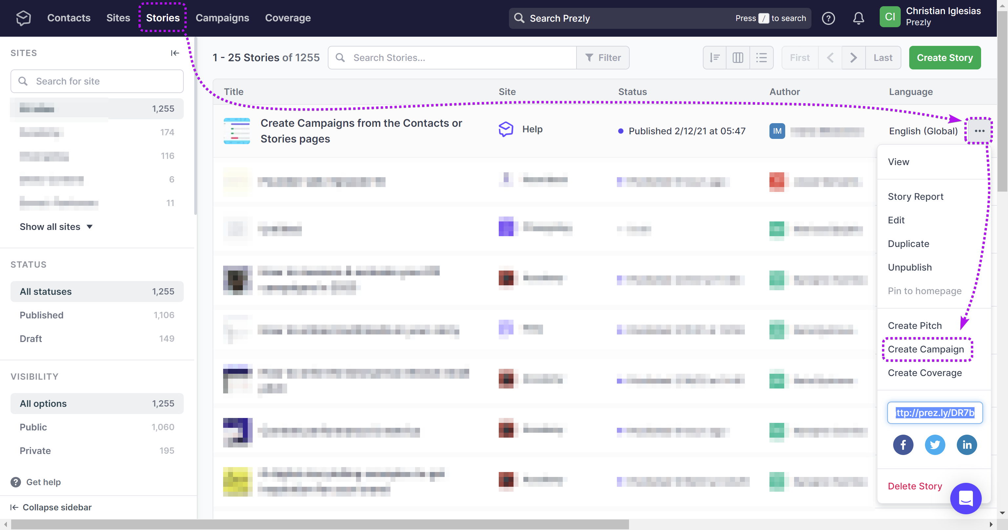Open the columns layout icon
This screenshot has width=1008, height=530.
[738, 58]
